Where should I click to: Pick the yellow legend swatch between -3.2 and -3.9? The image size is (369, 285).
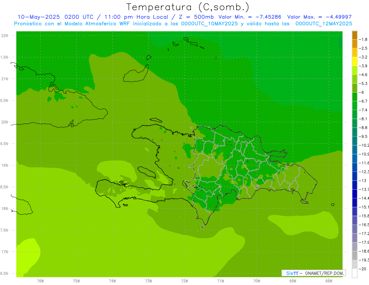(x=355, y=61)
